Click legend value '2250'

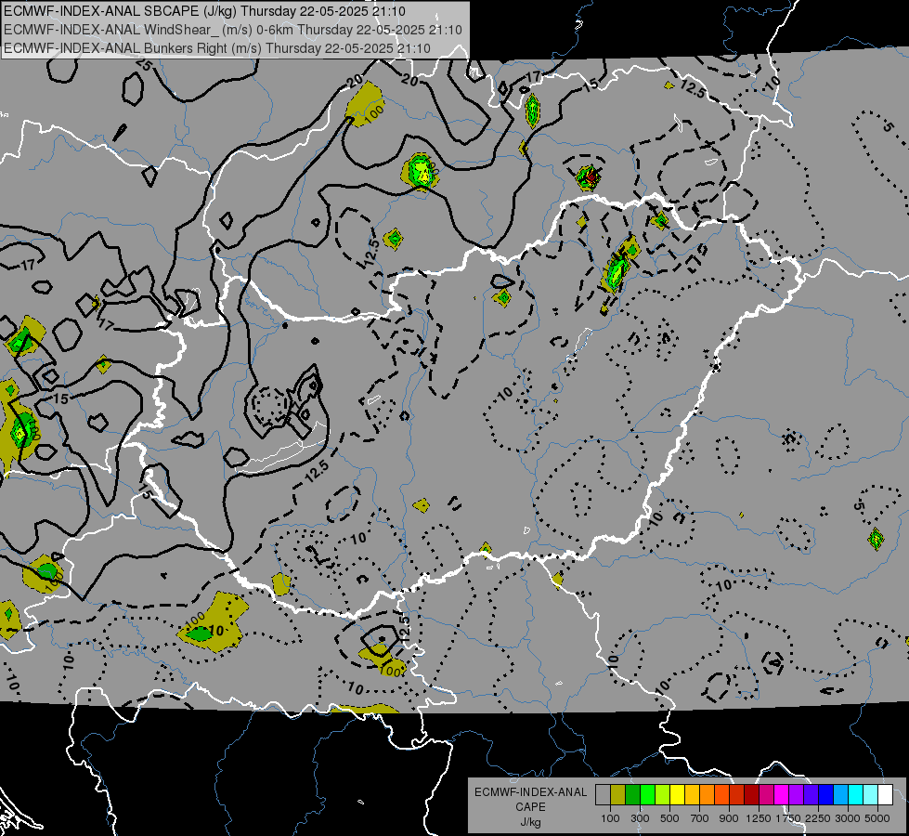coord(818,818)
